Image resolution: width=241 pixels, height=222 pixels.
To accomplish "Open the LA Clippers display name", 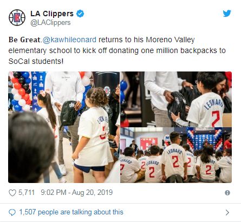I will [52, 14].
